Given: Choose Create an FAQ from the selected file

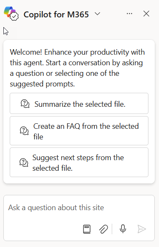Looking at the screenshot, I should click(x=79, y=131).
